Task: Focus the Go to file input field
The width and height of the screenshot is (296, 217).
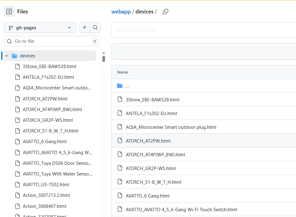Action: (52, 41)
